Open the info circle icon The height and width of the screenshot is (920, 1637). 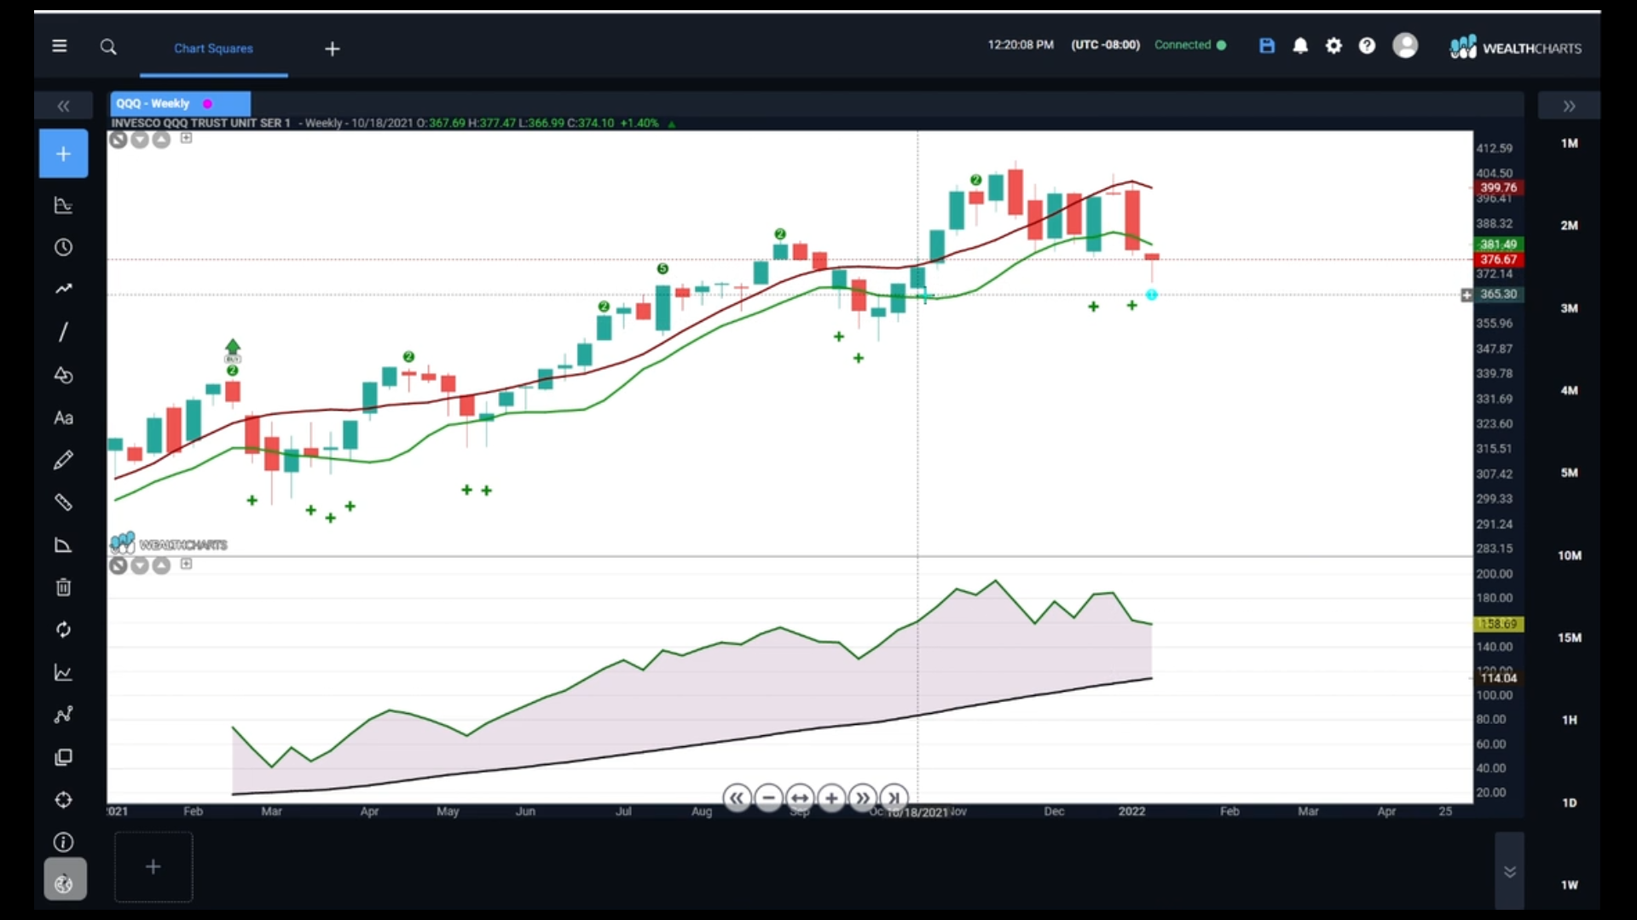[x=63, y=842]
